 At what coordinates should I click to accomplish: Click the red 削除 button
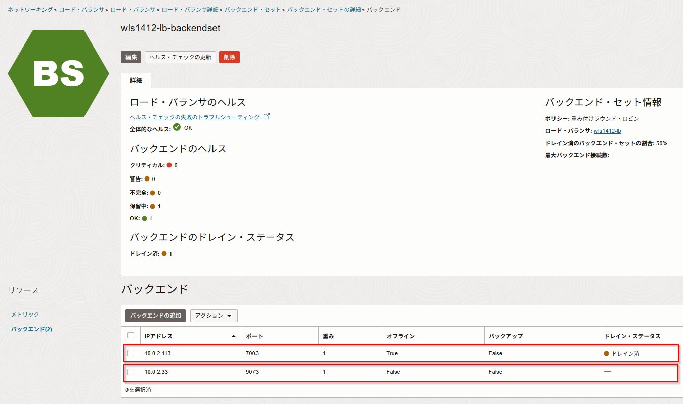coord(229,57)
